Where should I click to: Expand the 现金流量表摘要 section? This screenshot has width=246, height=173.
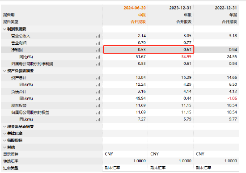pos(4,127)
